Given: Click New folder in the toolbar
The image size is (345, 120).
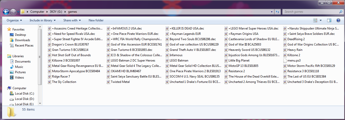Looking at the screenshot, I should (x=96, y=20).
